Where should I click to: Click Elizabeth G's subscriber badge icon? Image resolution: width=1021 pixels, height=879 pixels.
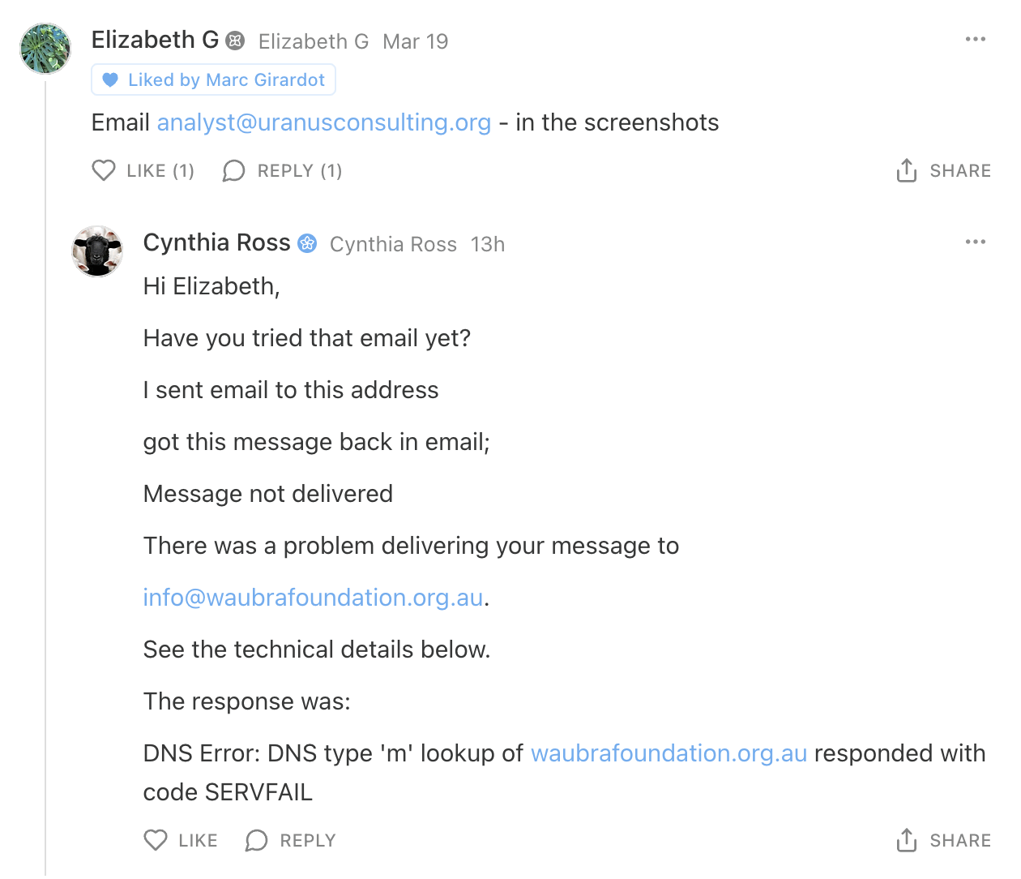tap(235, 41)
